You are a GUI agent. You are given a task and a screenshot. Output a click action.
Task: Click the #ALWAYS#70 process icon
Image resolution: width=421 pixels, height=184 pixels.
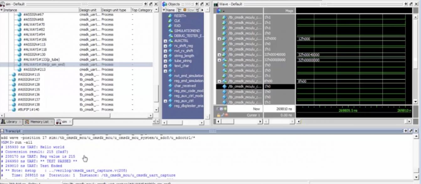coord(20,24)
